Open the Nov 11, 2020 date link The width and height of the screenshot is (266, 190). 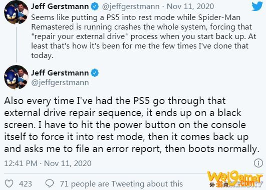coord(190,6)
